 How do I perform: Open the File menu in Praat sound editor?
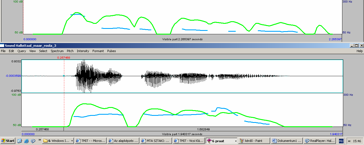coord(3,51)
